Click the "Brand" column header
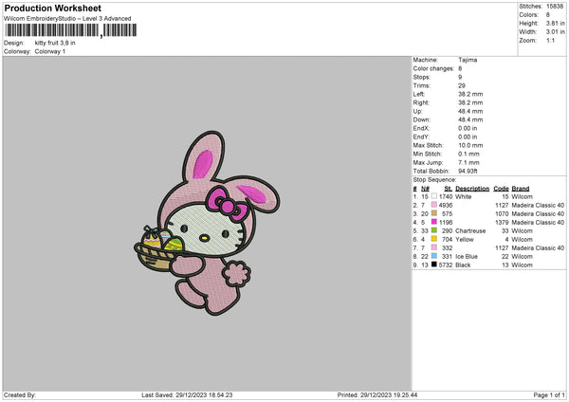The image size is (569, 402). pos(521,189)
